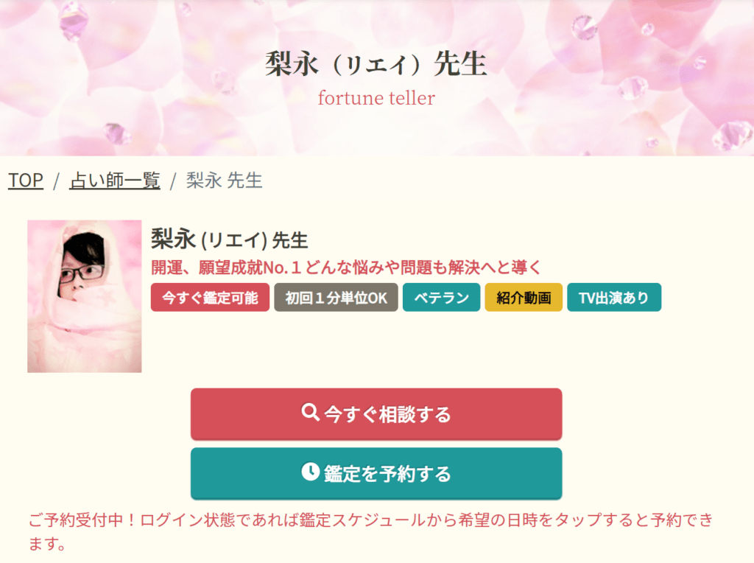Open the 紹介動画 introduction video badge
Screen dimensions: 754x563
pyautogui.click(x=524, y=297)
